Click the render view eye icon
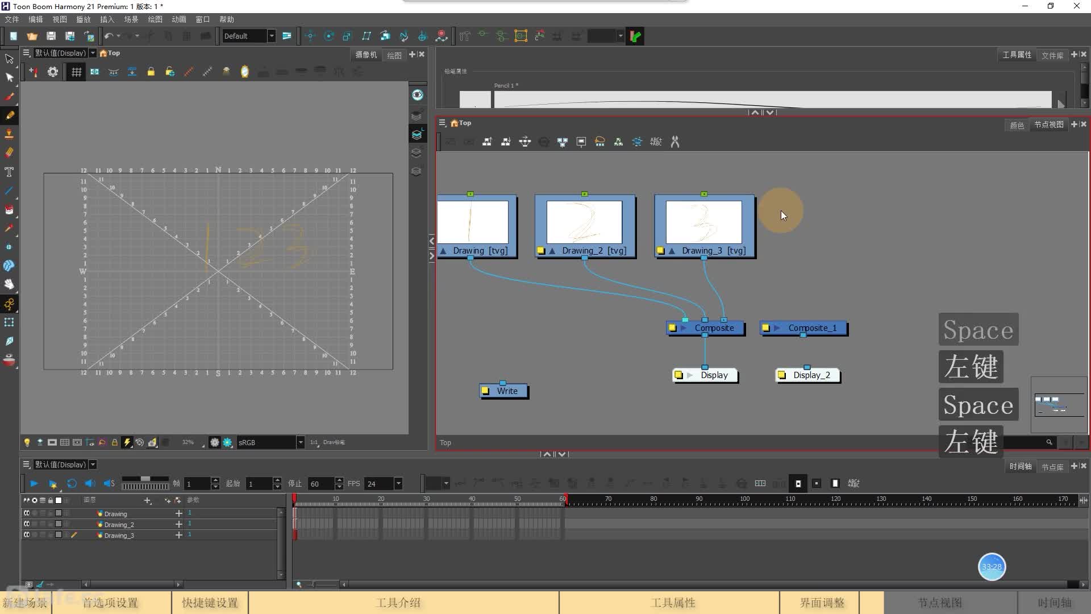This screenshot has width=1091, height=614. coord(418,94)
